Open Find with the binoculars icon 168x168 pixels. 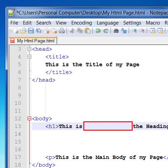pyautogui.click(x=116, y=31)
